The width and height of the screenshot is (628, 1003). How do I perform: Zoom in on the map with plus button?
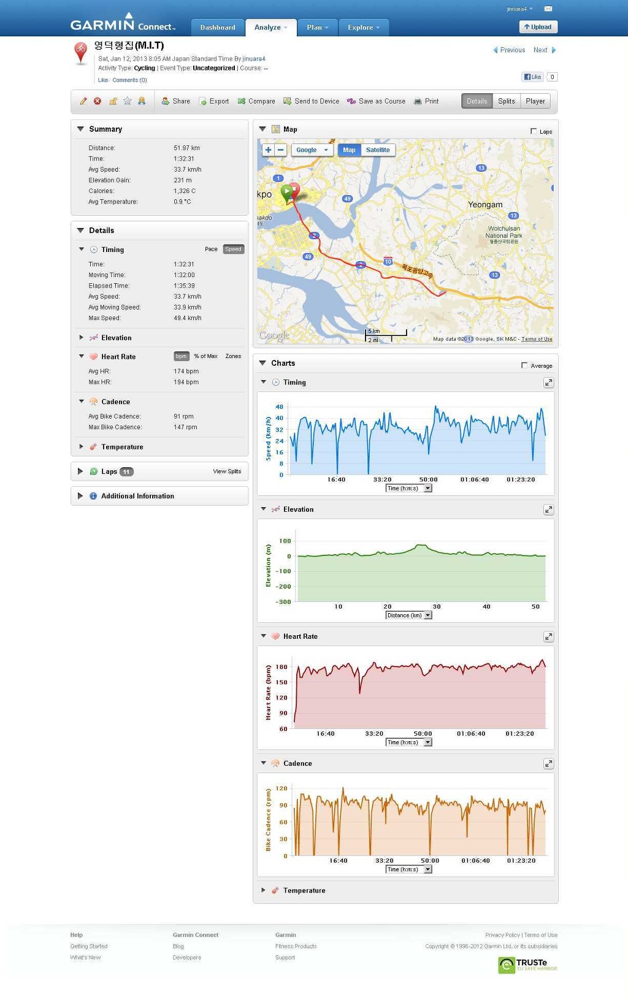click(x=268, y=150)
